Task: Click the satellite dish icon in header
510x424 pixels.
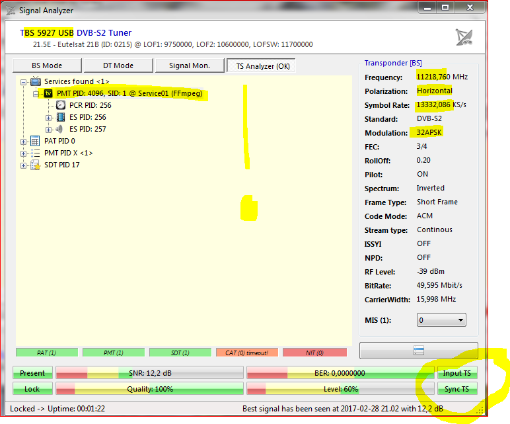Action: pyautogui.click(x=464, y=37)
